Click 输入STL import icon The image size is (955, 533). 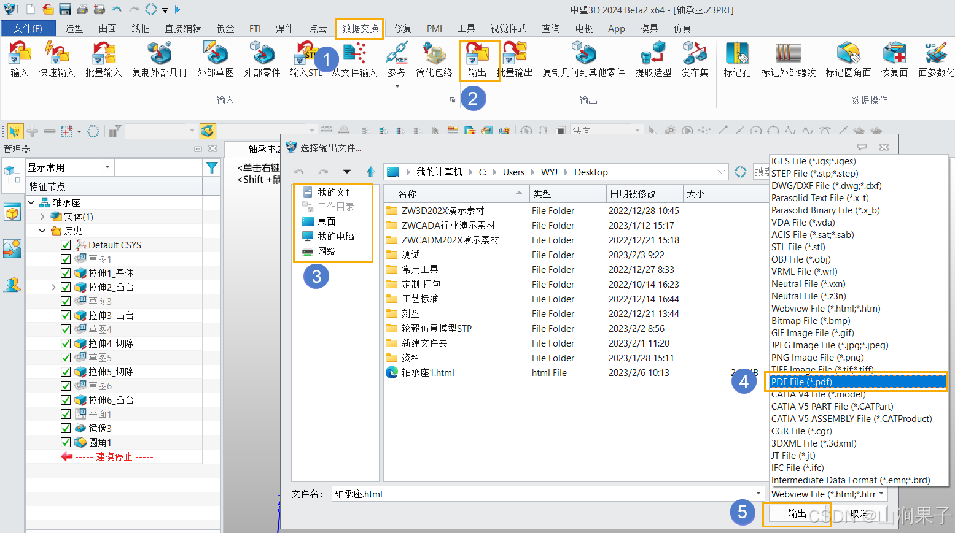[x=306, y=59]
